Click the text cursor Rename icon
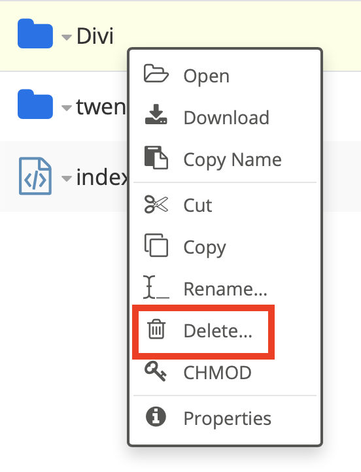The width and height of the screenshot is (361, 472). click(x=156, y=287)
